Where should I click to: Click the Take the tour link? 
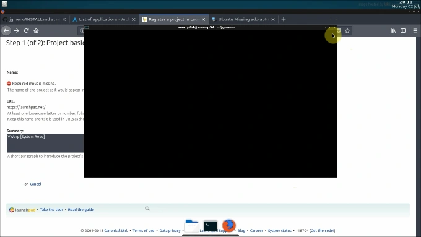pos(51,210)
